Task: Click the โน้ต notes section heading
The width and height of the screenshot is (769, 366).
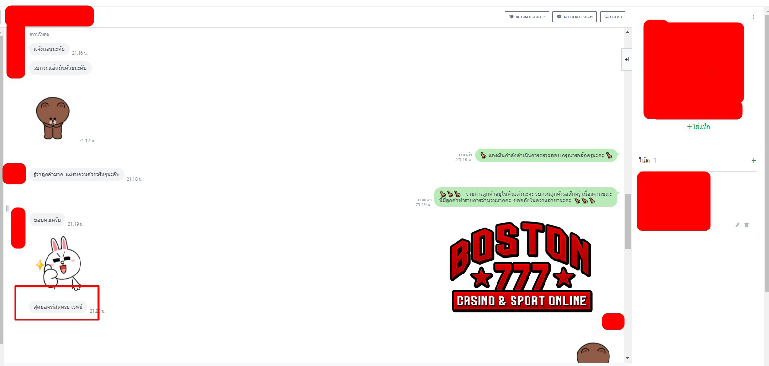Action: (644, 160)
